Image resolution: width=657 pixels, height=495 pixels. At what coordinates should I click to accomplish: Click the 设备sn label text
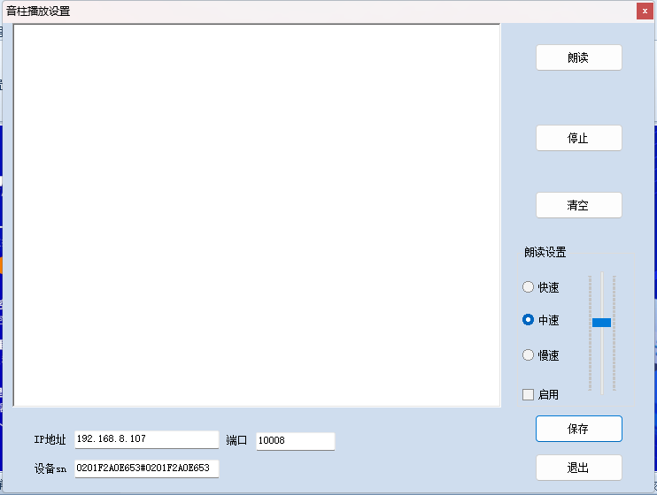[x=50, y=468]
